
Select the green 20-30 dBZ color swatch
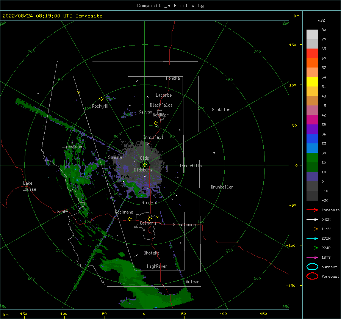click(x=312, y=158)
